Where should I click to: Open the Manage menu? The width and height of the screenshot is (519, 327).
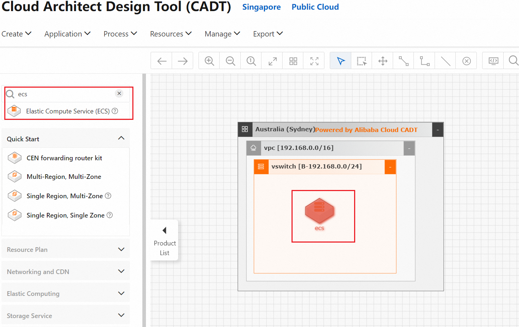click(x=222, y=34)
